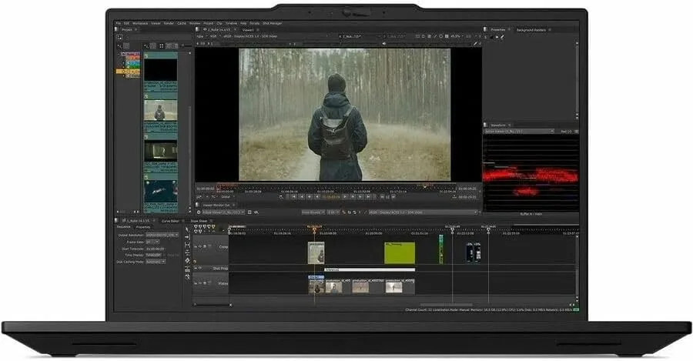The width and height of the screenshot is (693, 361).
Task: Open the Workspace menu
Action: click(x=140, y=23)
